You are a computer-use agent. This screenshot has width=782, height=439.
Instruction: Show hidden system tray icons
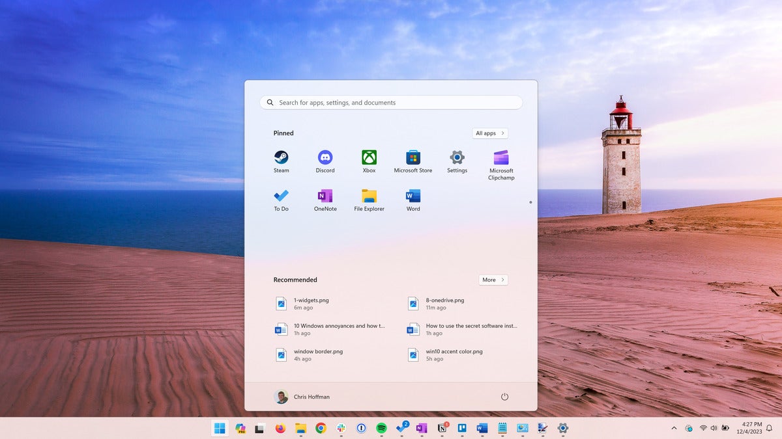tap(674, 428)
